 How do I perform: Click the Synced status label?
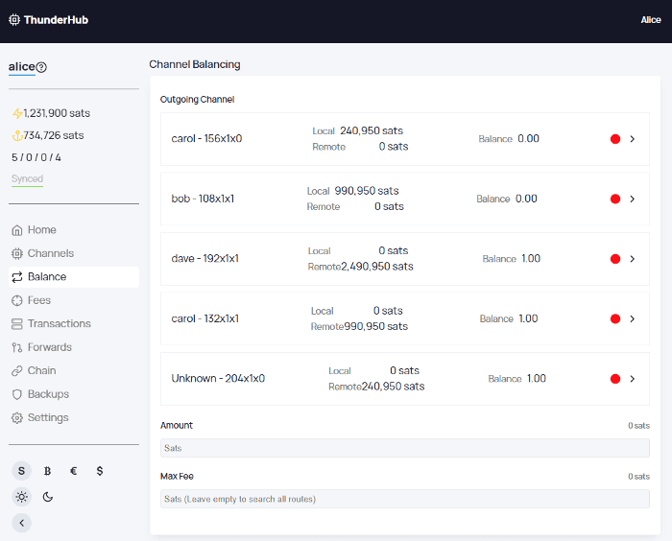(27, 179)
